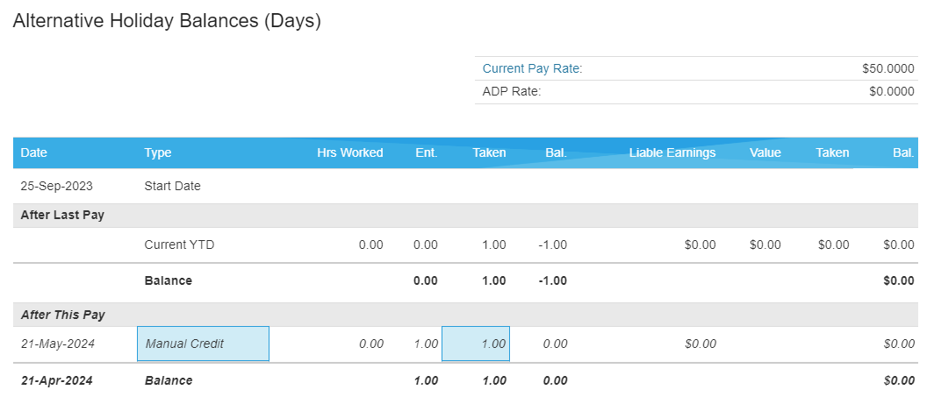Open the Current Pay Rate link
Image resolution: width=934 pixels, height=397 pixels.
[x=532, y=69]
